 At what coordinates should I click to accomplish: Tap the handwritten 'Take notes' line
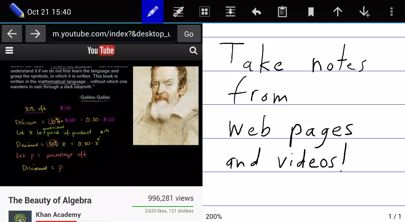coord(293,58)
